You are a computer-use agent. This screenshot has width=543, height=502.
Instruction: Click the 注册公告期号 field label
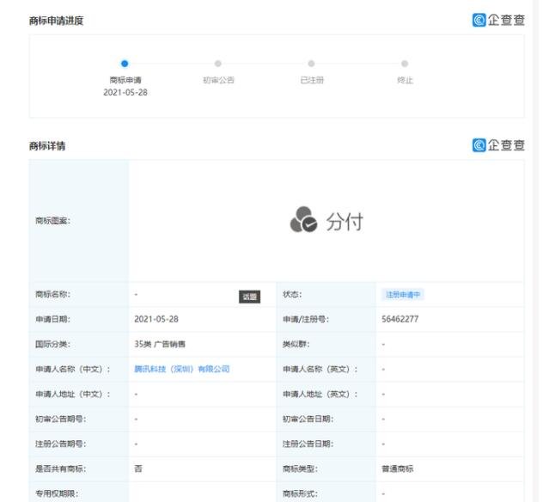pyautogui.click(x=61, y=444)
